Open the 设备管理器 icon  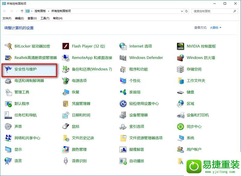123,115
